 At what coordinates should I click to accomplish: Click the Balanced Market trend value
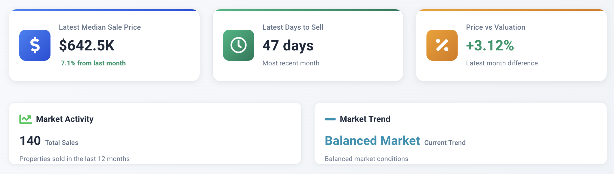(x=372, y=141)
